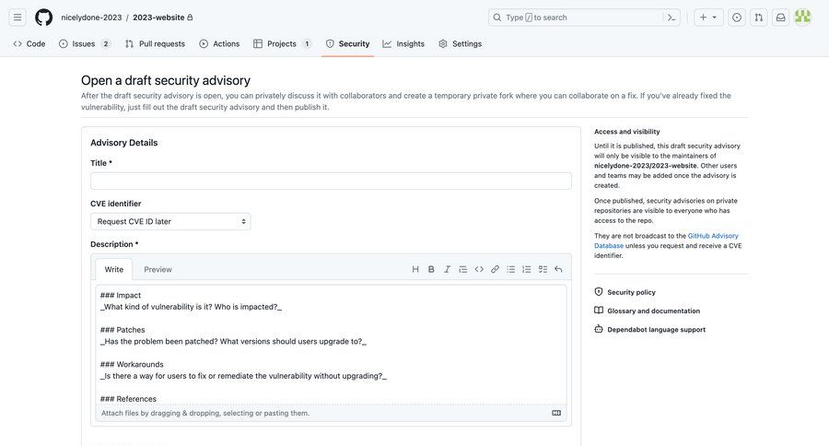Open the command palette icon
The width and height of the screenshot is (829, 446).
671,18
